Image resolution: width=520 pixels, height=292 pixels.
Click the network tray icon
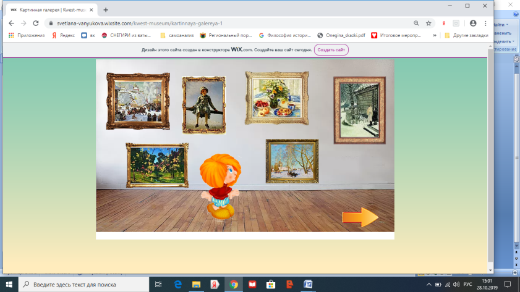coord(448,285)
